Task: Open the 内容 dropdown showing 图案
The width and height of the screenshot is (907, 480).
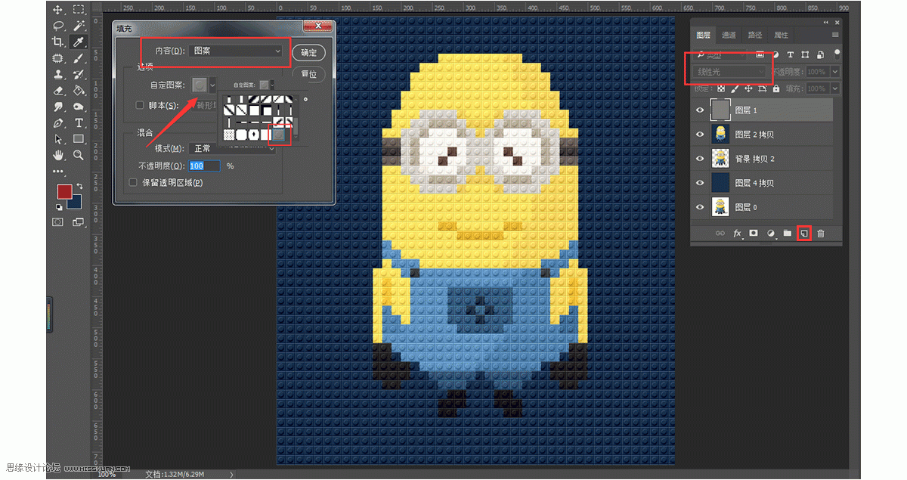Action: 236,51
